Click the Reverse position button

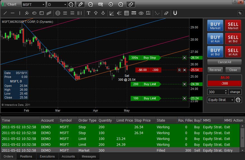[x=215, y=70]
